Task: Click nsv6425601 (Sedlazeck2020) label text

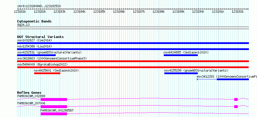Action: coord(56,70)
